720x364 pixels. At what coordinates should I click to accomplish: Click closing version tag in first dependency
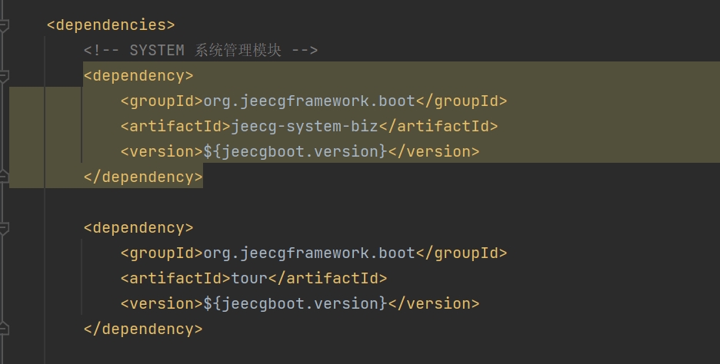433,152
